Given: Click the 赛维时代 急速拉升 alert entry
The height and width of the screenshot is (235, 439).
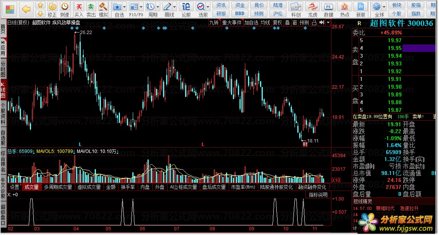Looking at the screenshot, I should [385, 208].
